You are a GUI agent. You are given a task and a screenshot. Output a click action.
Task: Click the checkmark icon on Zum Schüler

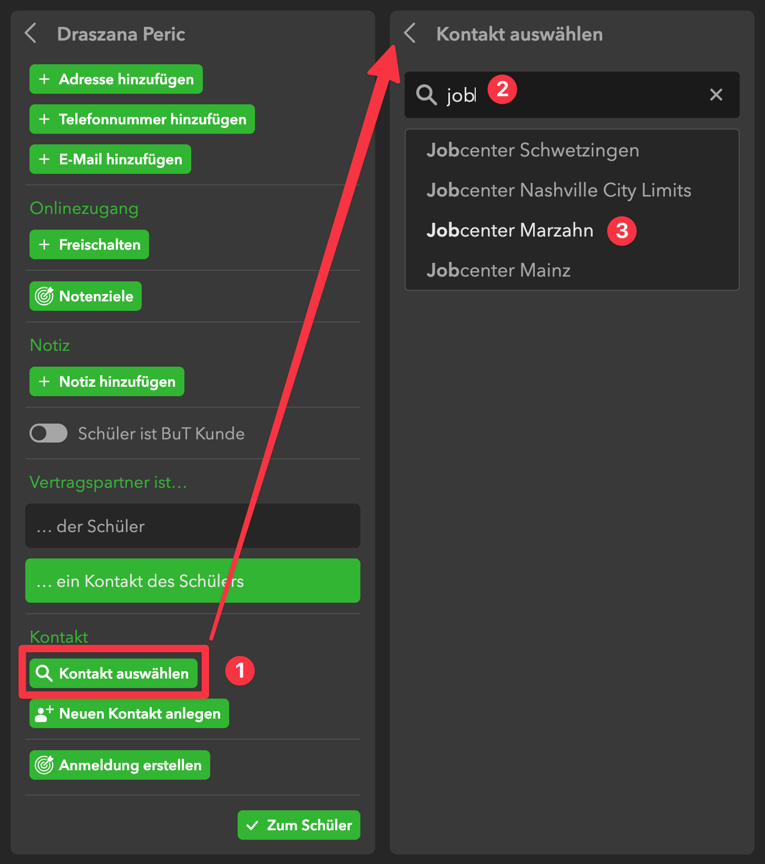[252, 825]
